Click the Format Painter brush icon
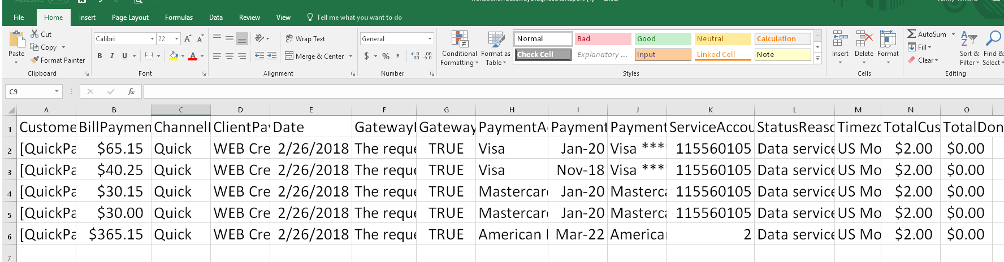 tap(34, 60)
